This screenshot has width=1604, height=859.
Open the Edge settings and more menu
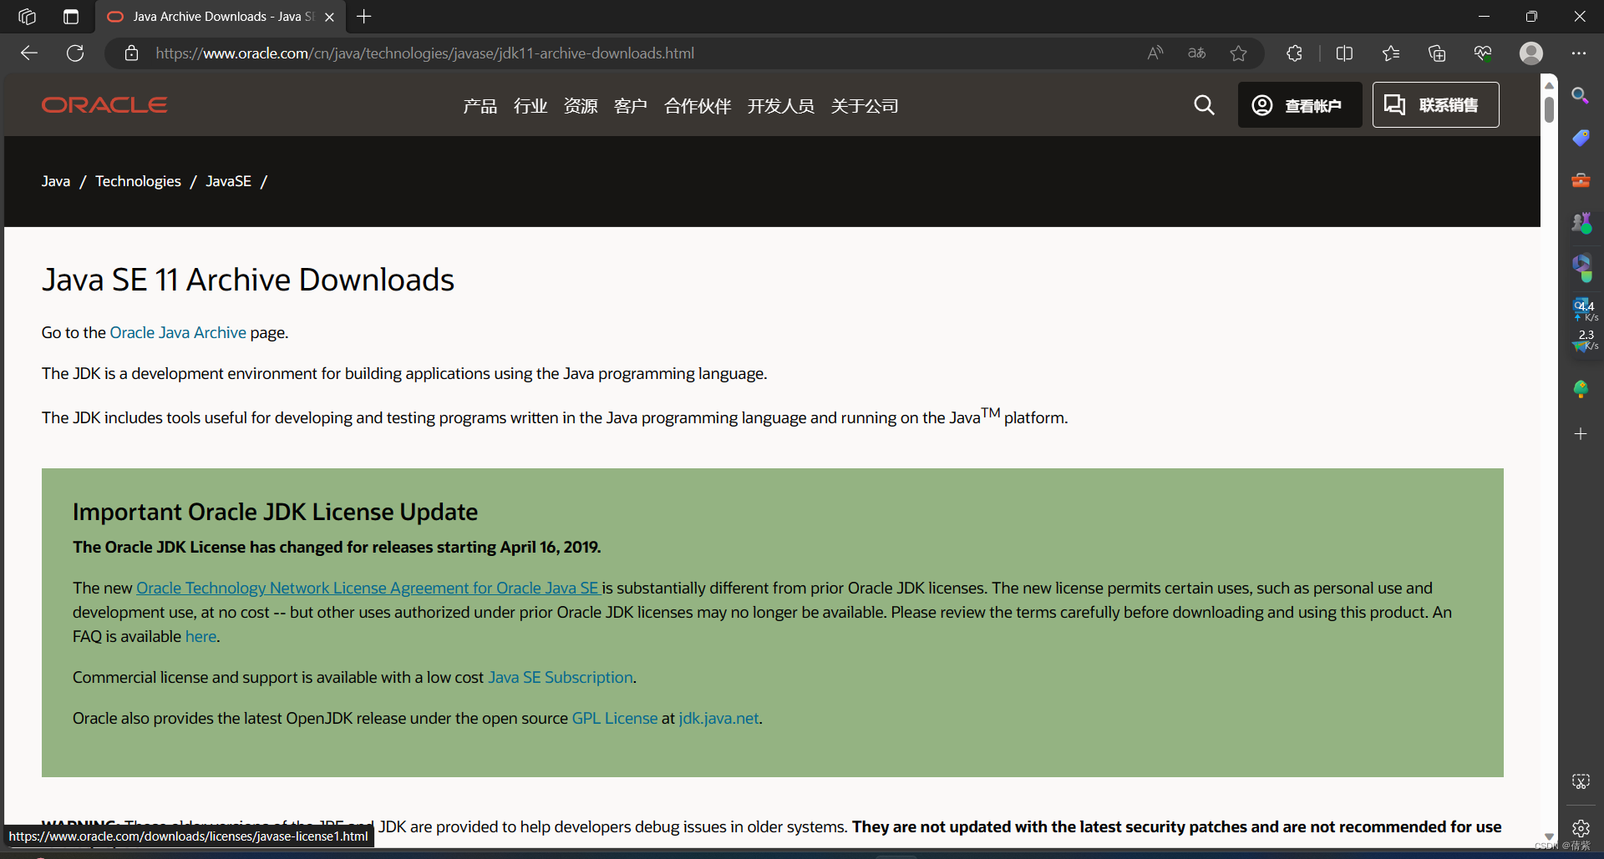(1578, 53)
